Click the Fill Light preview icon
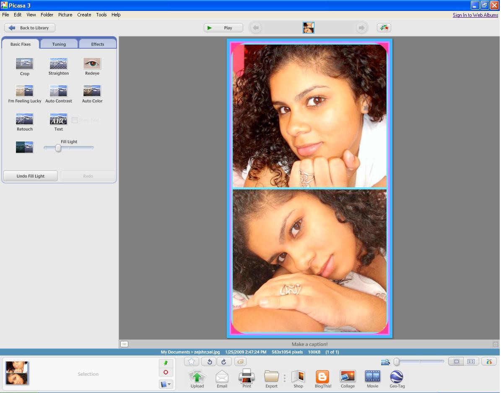This screenshot has width=501, height=393. pyautogui.click(x=25, y=147)
